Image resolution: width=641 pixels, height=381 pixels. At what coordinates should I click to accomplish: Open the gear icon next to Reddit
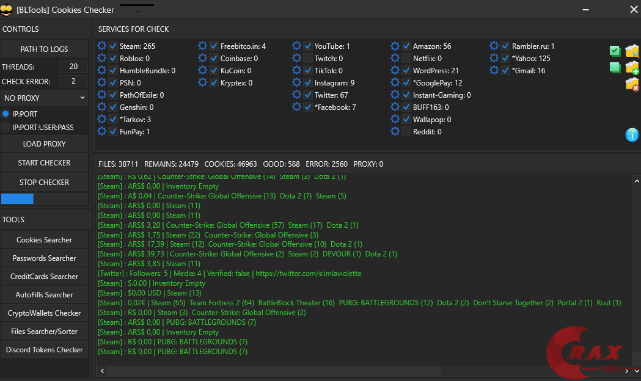coord(395,131)
